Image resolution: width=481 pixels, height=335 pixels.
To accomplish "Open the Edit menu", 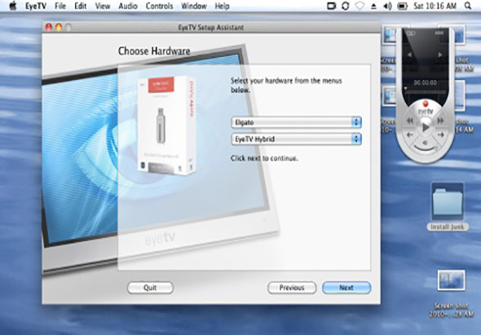I will point(81,6).
